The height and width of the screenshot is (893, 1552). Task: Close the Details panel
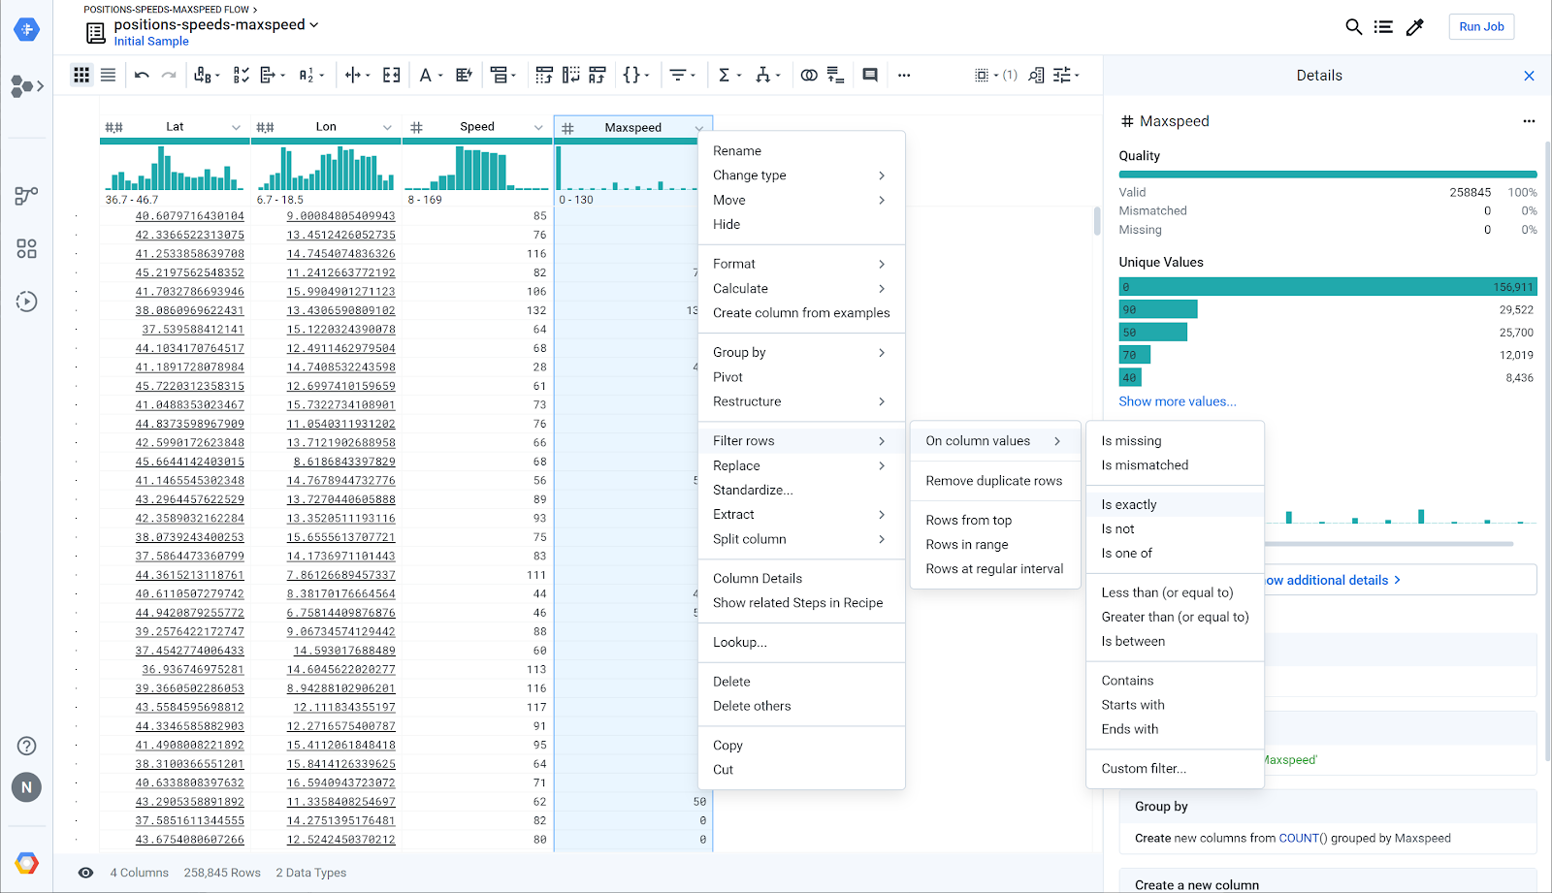click(1529, 76)
